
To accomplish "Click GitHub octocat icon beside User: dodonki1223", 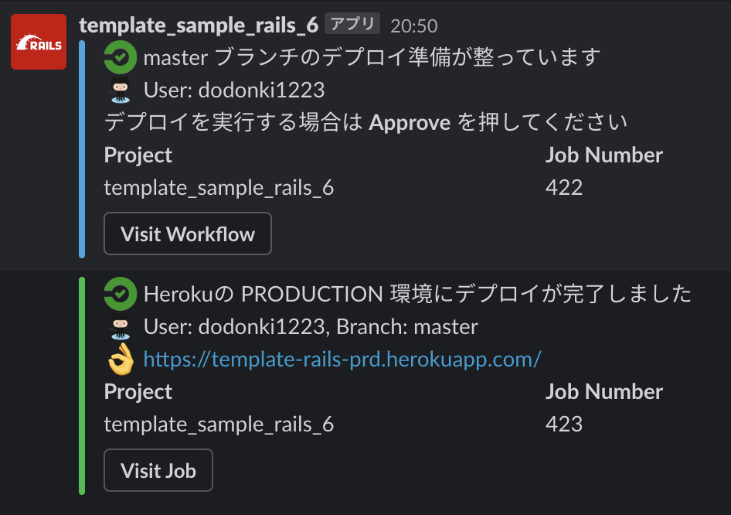I will [121, 90].
